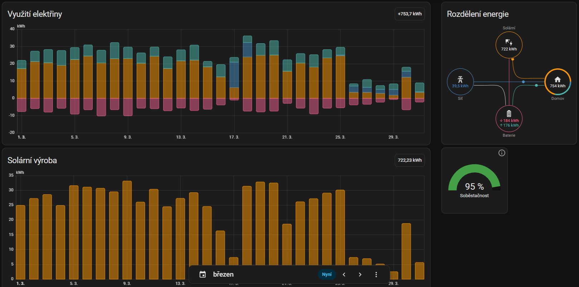Open the březen date range picker

[223, 274]
